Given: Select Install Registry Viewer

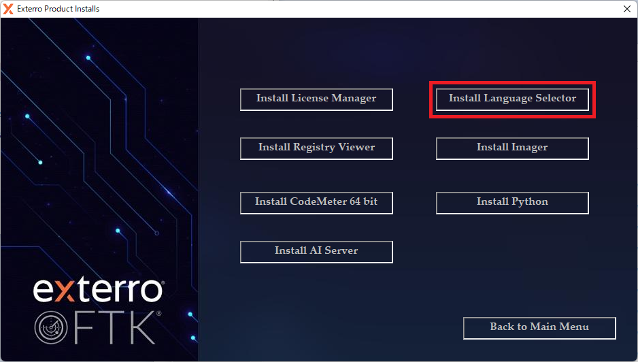Looking at the screenshot, I should [x=316, y=148].
